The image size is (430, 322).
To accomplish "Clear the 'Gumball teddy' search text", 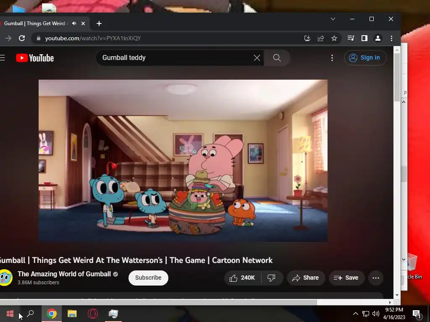I will [x=257, y=58].
